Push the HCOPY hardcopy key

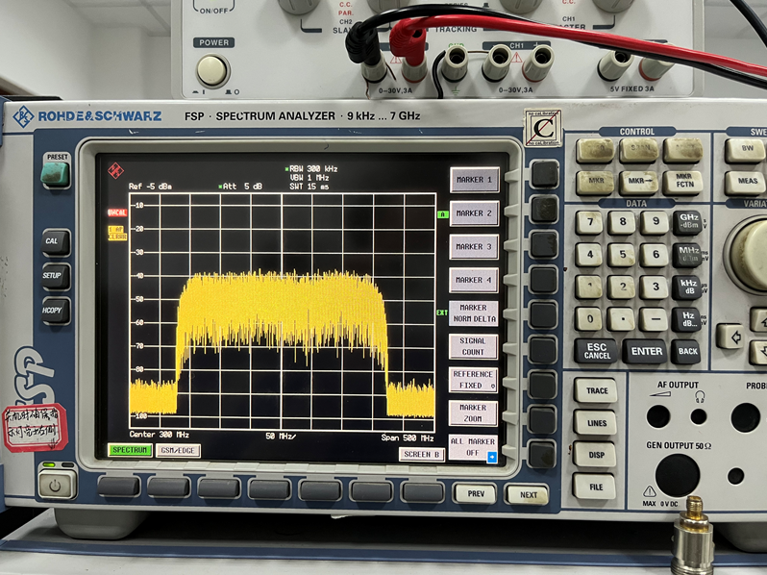tap(55, 311)
